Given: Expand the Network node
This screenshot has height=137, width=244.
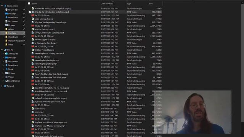Looking at the screenshot, I should [2, 86].
